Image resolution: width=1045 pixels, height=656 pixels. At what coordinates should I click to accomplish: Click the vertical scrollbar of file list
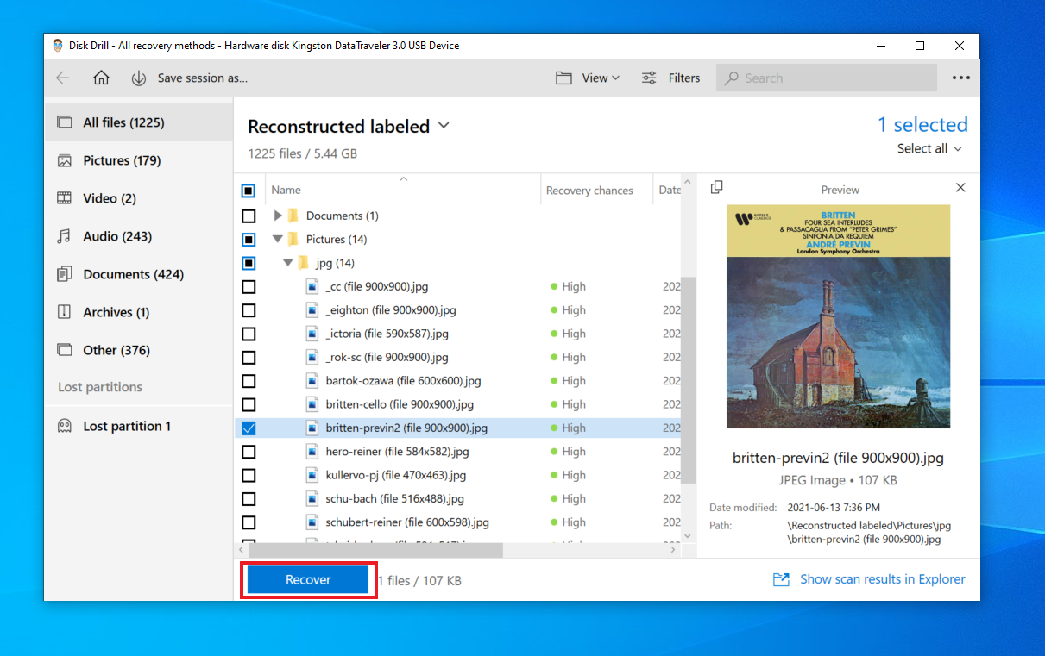(x=688, y=379)
